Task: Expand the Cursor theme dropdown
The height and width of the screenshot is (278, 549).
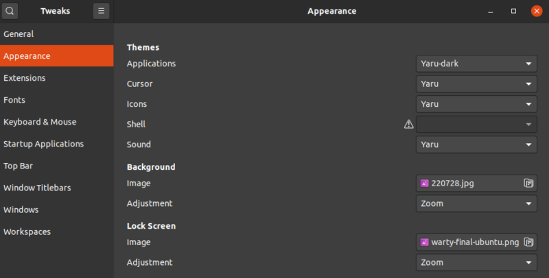Action: (476, 84)
